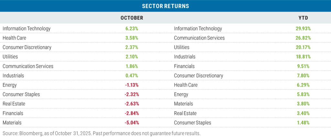This screenshot has height=139, width=331.
Task: Click the 29.93% Information Technology YTD value
Action: [303, 28]
